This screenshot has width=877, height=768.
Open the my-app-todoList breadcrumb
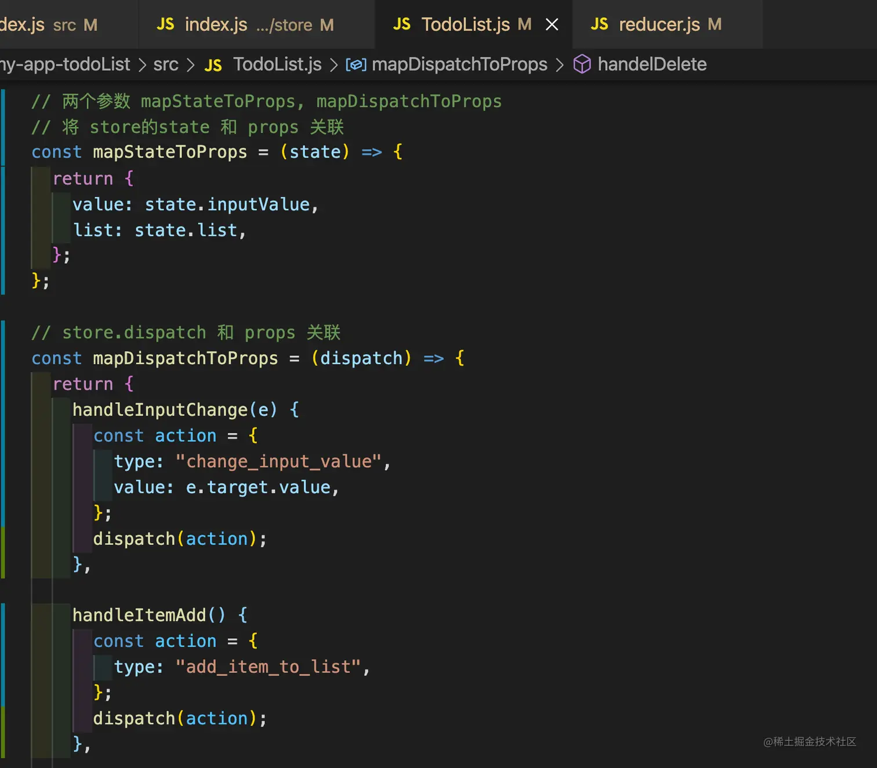65,64
